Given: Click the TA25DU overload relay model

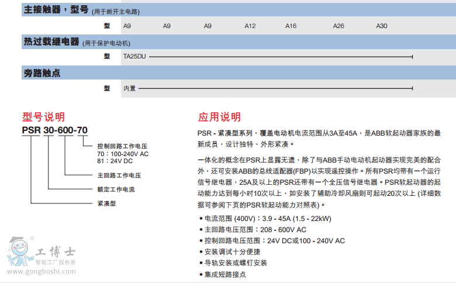Looking at the screenshot, I should (134, 57).
